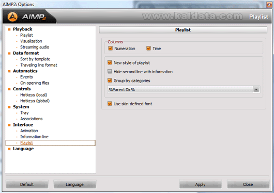Open Visualization settings
This screenshot has height=193, width=274.
31,41
